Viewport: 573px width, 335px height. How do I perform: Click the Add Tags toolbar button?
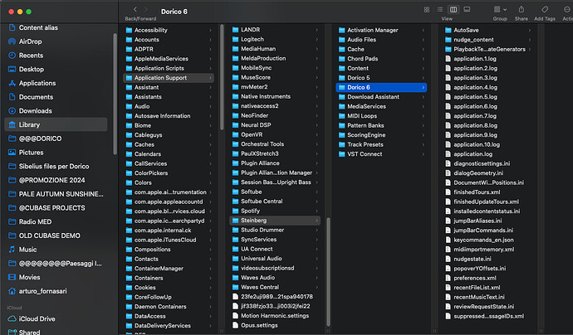tap(545, 10)
